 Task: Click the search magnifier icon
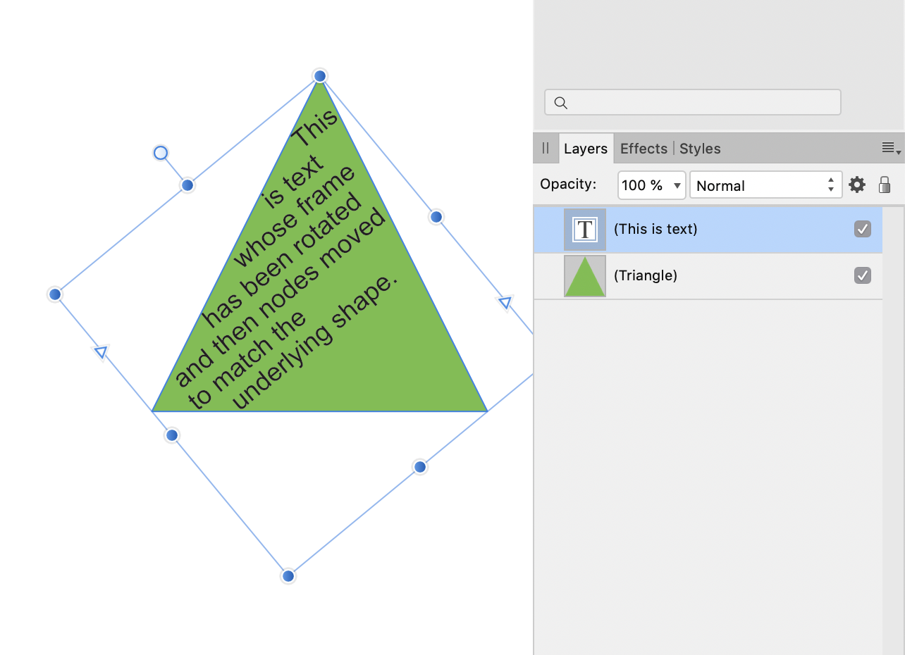[x=561, y=103]
